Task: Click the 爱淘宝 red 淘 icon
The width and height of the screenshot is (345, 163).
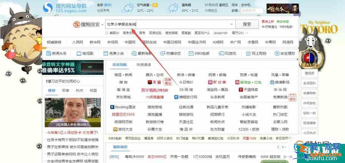Action: (x=237, y=82)
